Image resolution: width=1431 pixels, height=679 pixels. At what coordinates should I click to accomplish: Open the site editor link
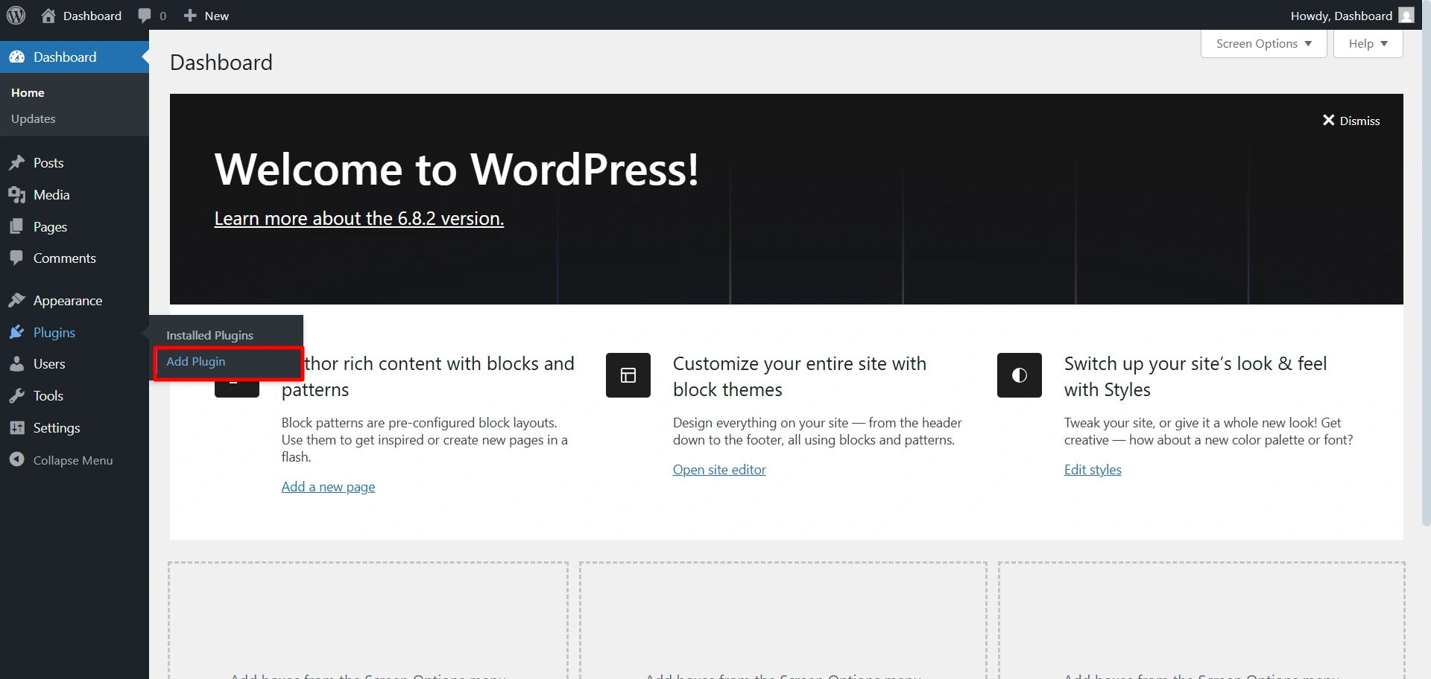(719, 470)
